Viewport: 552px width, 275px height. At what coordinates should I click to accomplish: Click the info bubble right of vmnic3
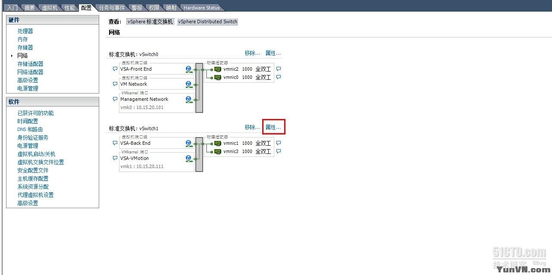tap(279, 151)
